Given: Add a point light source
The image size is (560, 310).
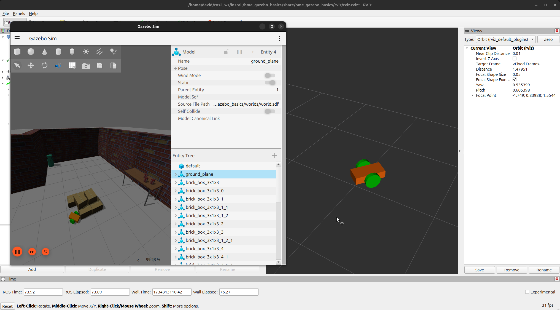Looking at the screenshot, I should (x=86, y=52).
